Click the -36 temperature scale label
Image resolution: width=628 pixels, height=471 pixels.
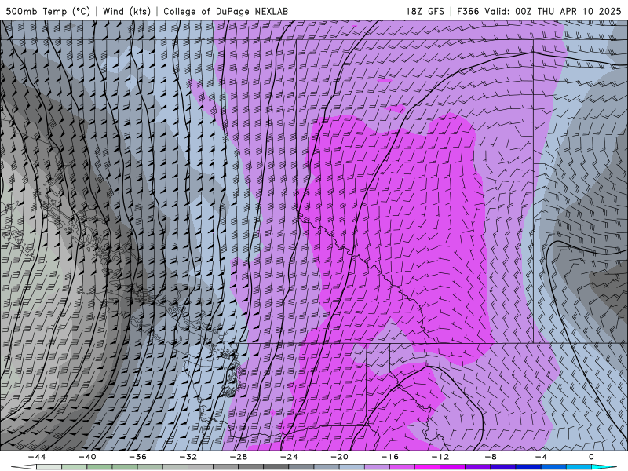[138, 457]
